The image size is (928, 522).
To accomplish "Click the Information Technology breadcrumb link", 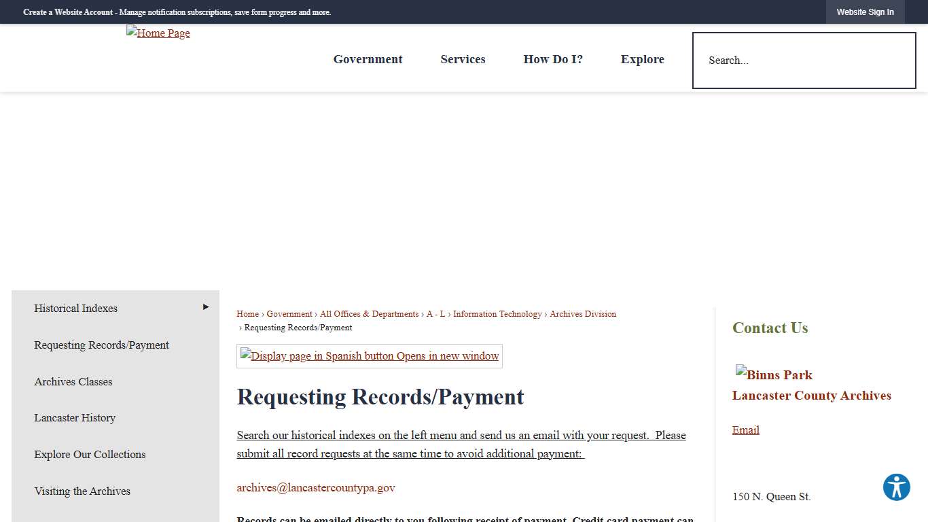I will [497, 313].
